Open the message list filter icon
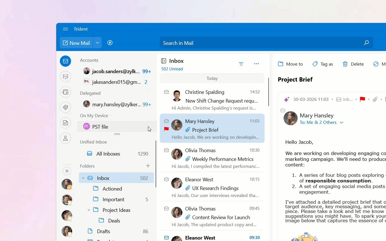This screenshot has height=241, width=386. tap(241, 64)
